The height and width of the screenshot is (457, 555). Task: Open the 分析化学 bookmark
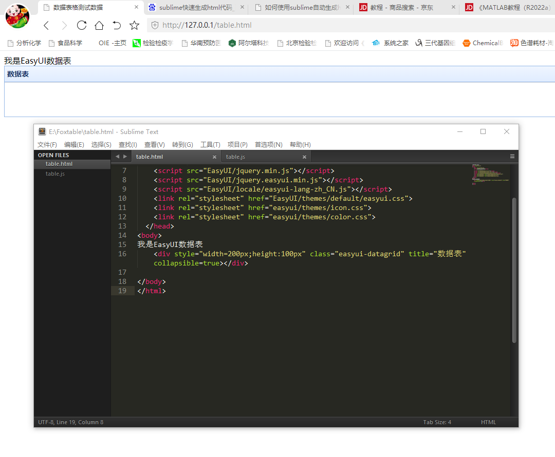tap(25, 43)
